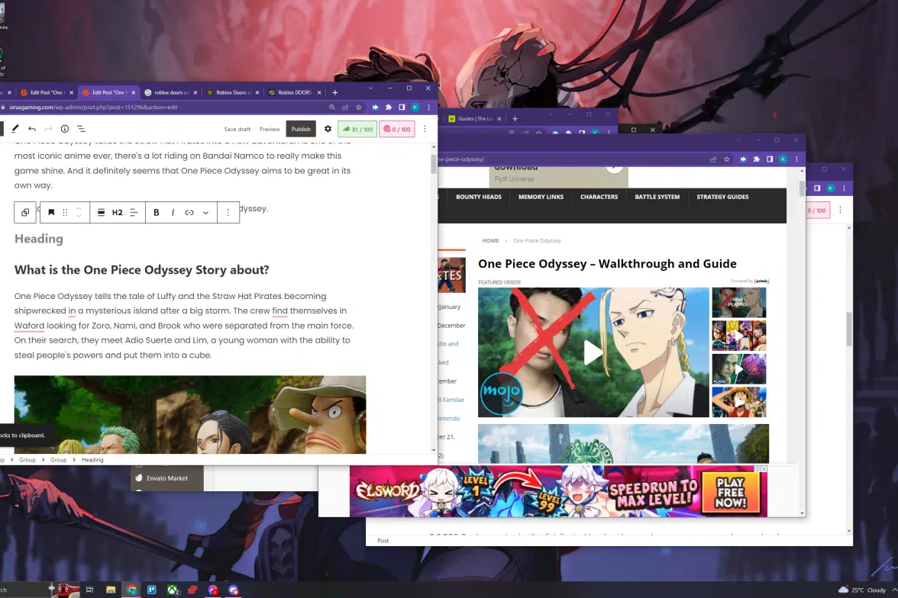The width and height of the screenshot is (898, 598).
Task: Open STRATEGY GUIDES in the guide site navigation
Action: (722, 197)
